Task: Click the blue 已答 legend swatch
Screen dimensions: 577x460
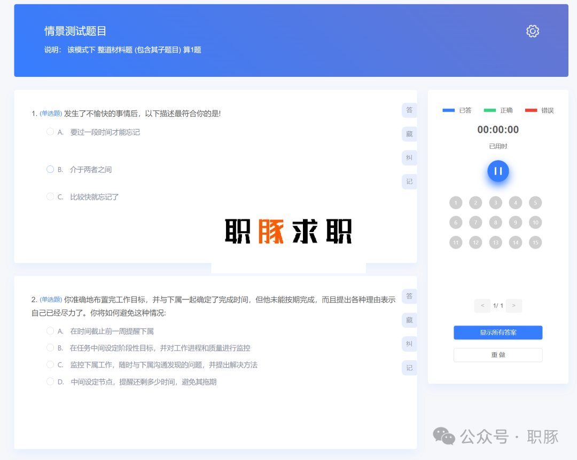Action: tap(448, 110)
